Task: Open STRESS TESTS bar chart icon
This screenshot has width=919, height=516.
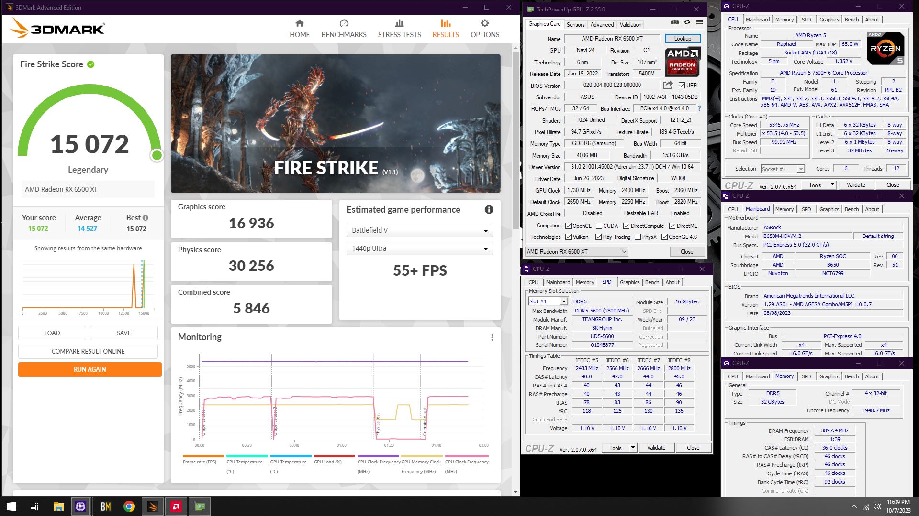Action: [399, 23]
